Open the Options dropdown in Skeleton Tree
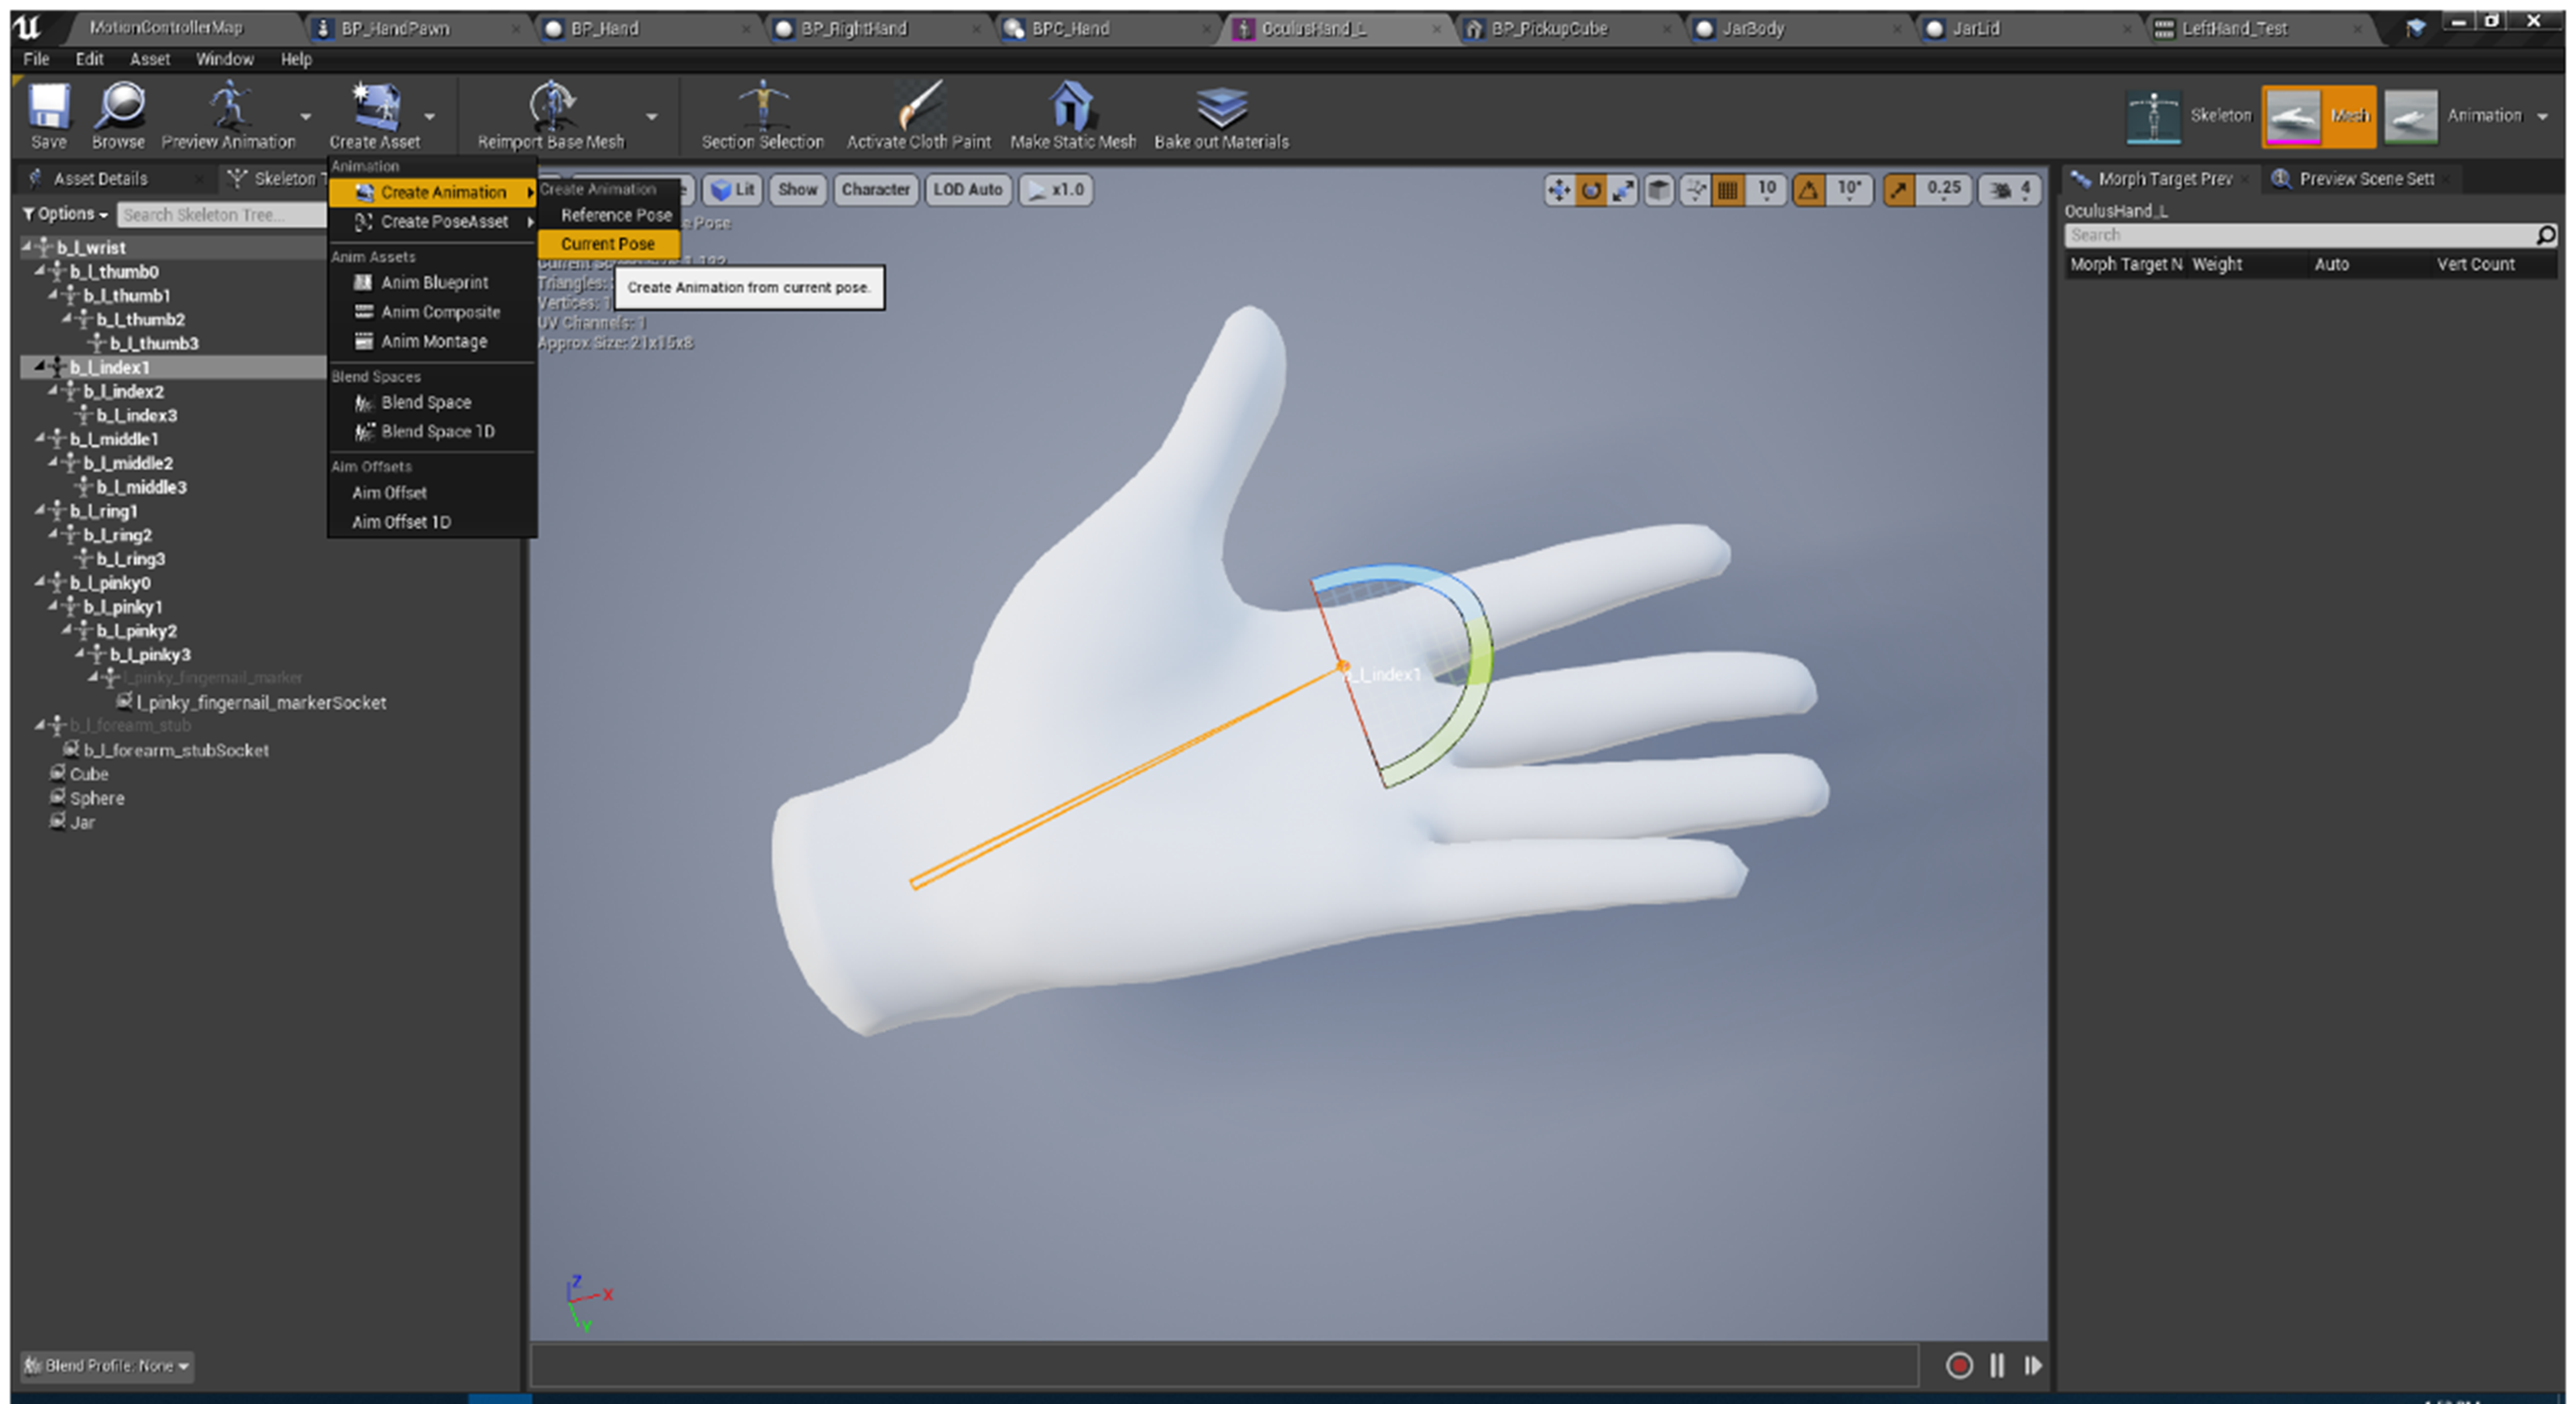The width and height of the screenshot is (2576, 1404). click(65, 214)
